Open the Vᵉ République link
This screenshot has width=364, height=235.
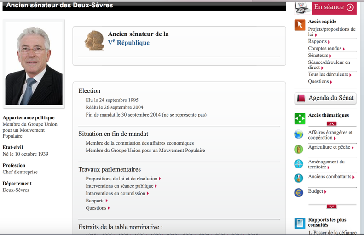[128, 43]
